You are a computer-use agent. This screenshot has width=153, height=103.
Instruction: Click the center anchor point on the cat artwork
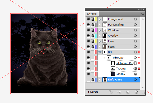pyautogui.click(x=44, y=54)
